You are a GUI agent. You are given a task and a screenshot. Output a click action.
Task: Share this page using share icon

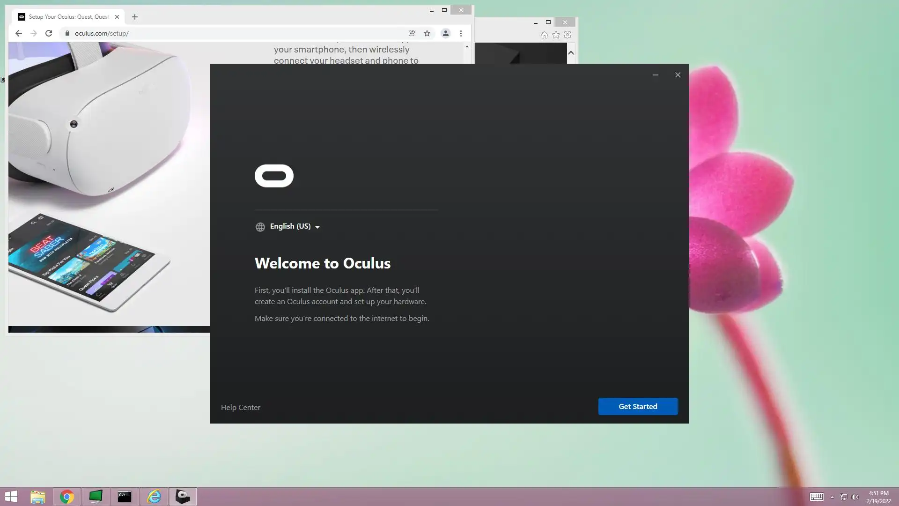point(412,33)
